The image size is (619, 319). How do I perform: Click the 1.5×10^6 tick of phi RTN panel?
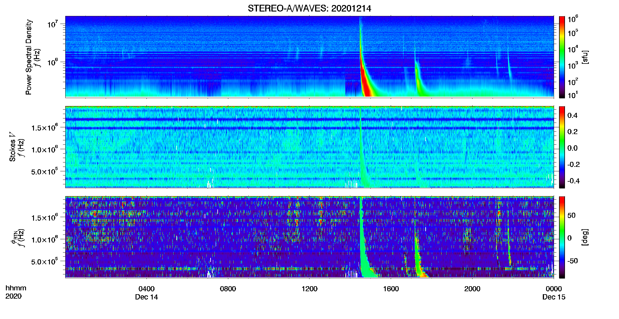click(x=45, y=217)
